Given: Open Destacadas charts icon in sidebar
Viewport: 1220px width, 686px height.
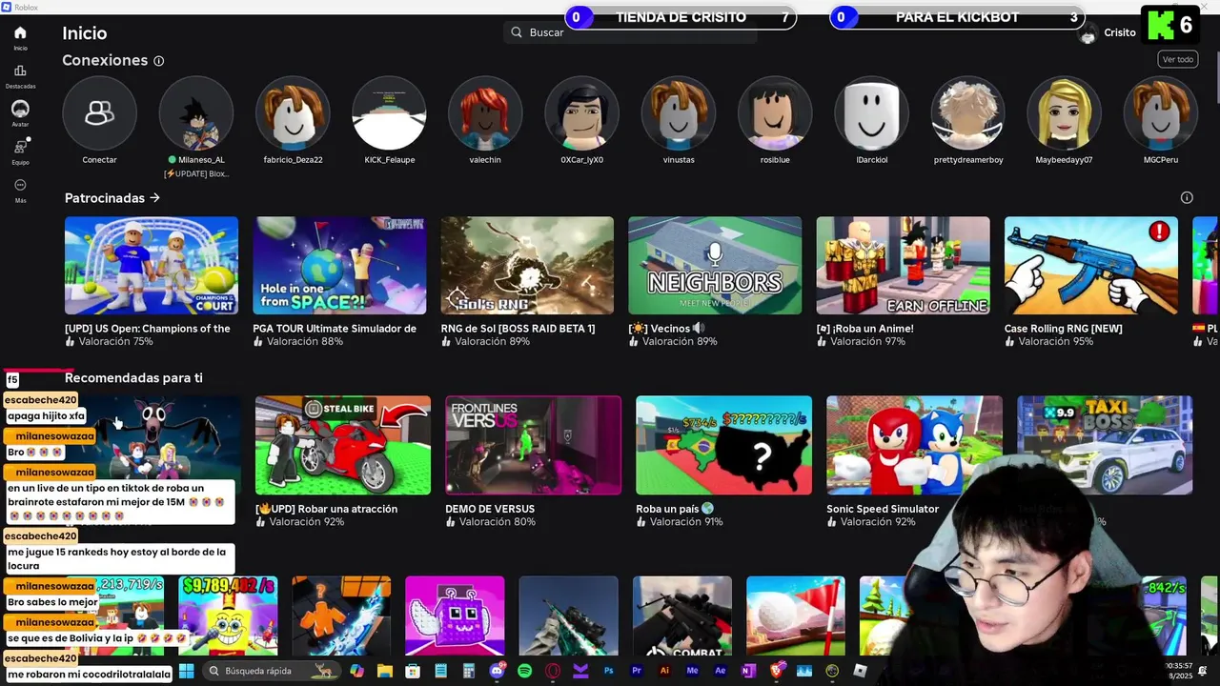Looking at the screenshot, I should (x=20, y=71).
